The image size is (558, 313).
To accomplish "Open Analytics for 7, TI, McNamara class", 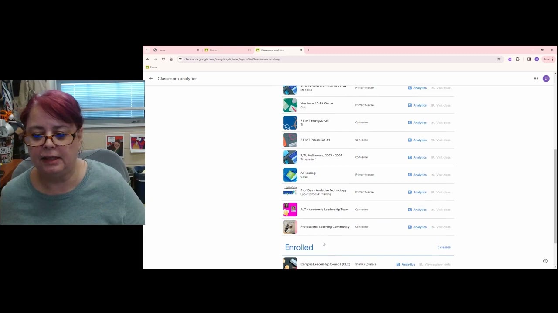I will click(417, 157).
